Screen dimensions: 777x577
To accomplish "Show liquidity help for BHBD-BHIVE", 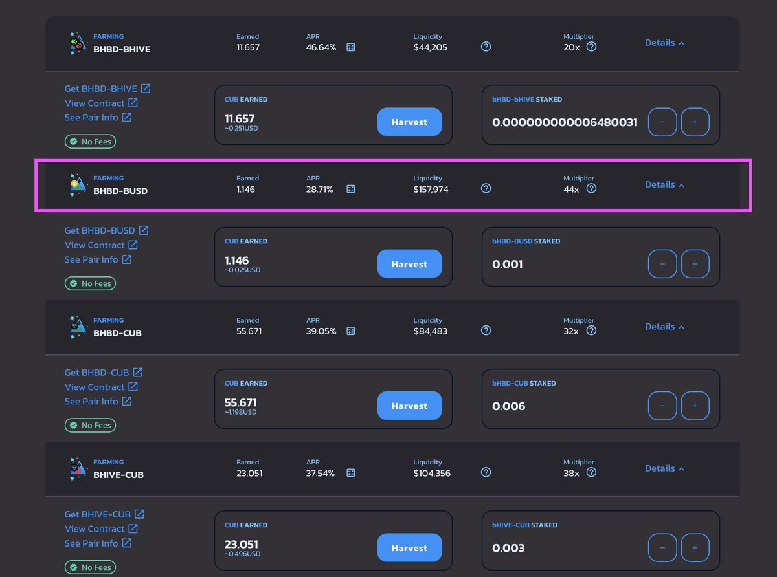I will [486, 47].
